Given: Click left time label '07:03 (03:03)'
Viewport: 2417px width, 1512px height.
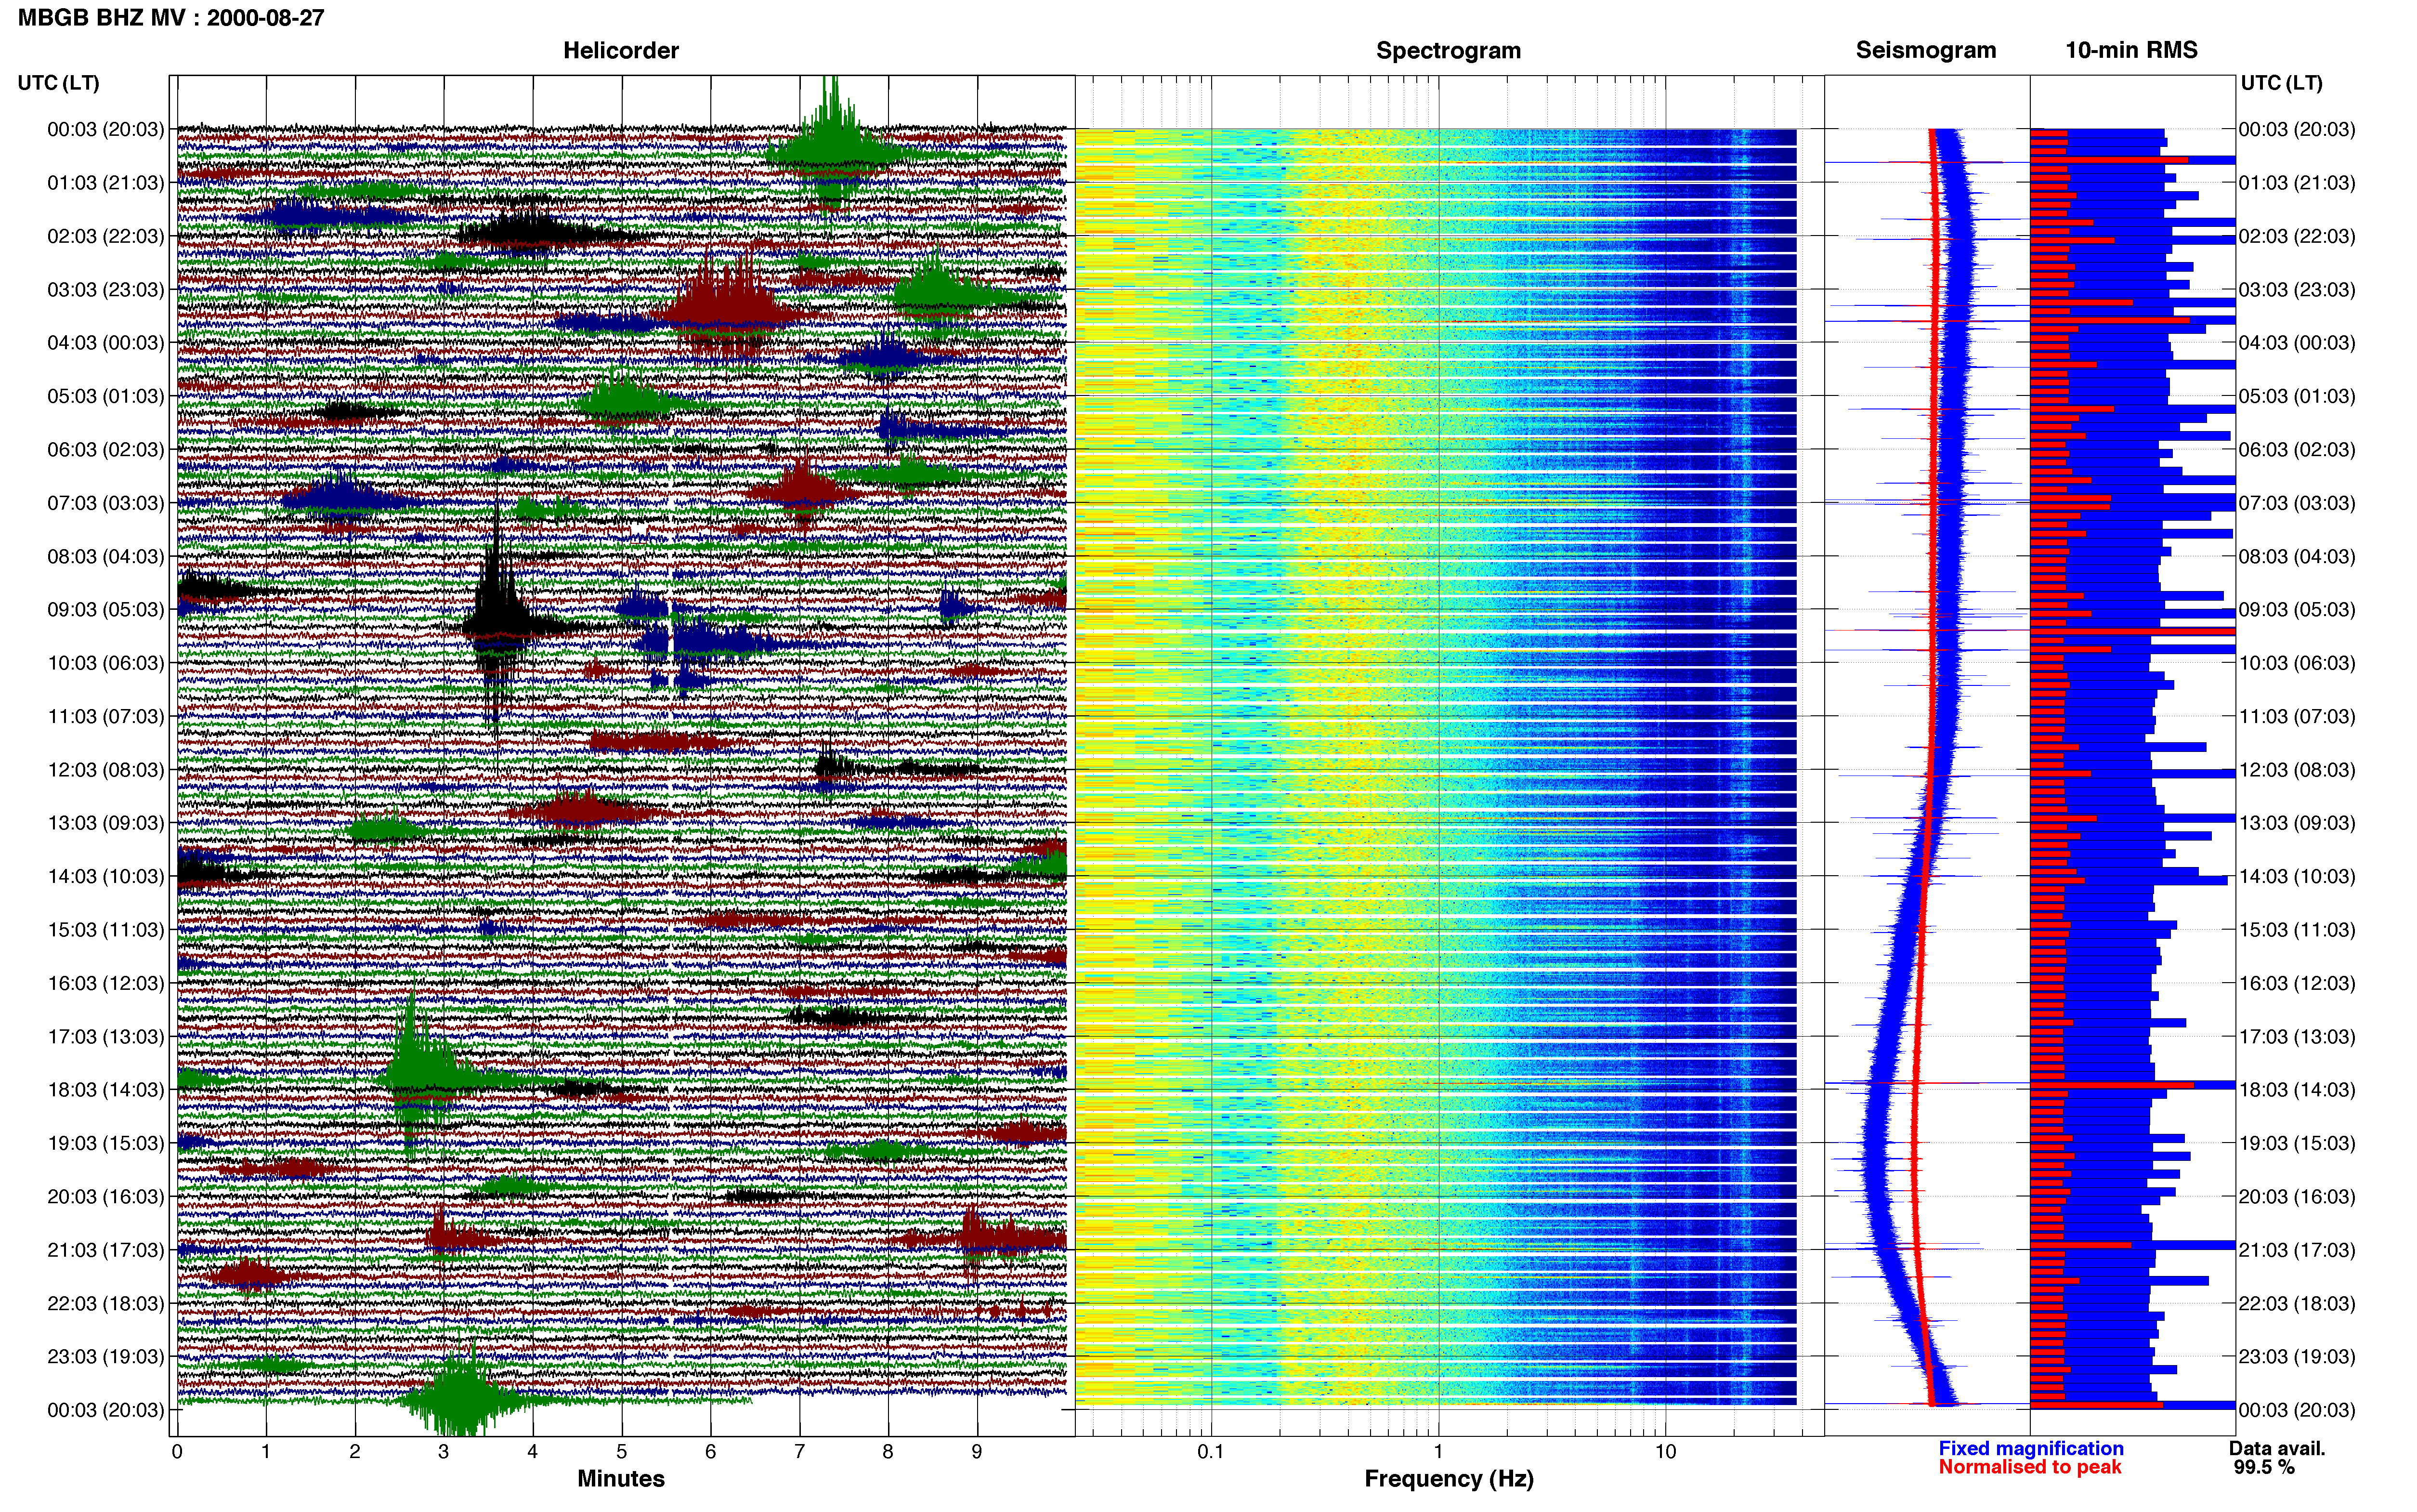Looking at the screenshot, I should [x=105, y=503].
